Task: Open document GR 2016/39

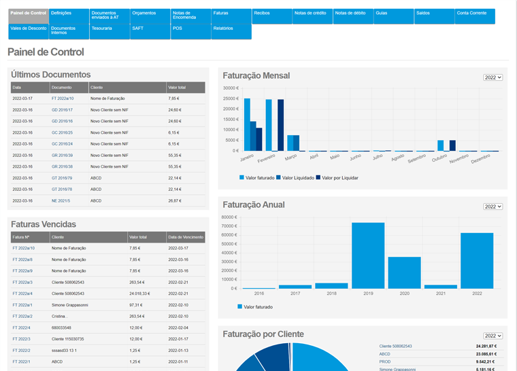Action: [62, 156]
